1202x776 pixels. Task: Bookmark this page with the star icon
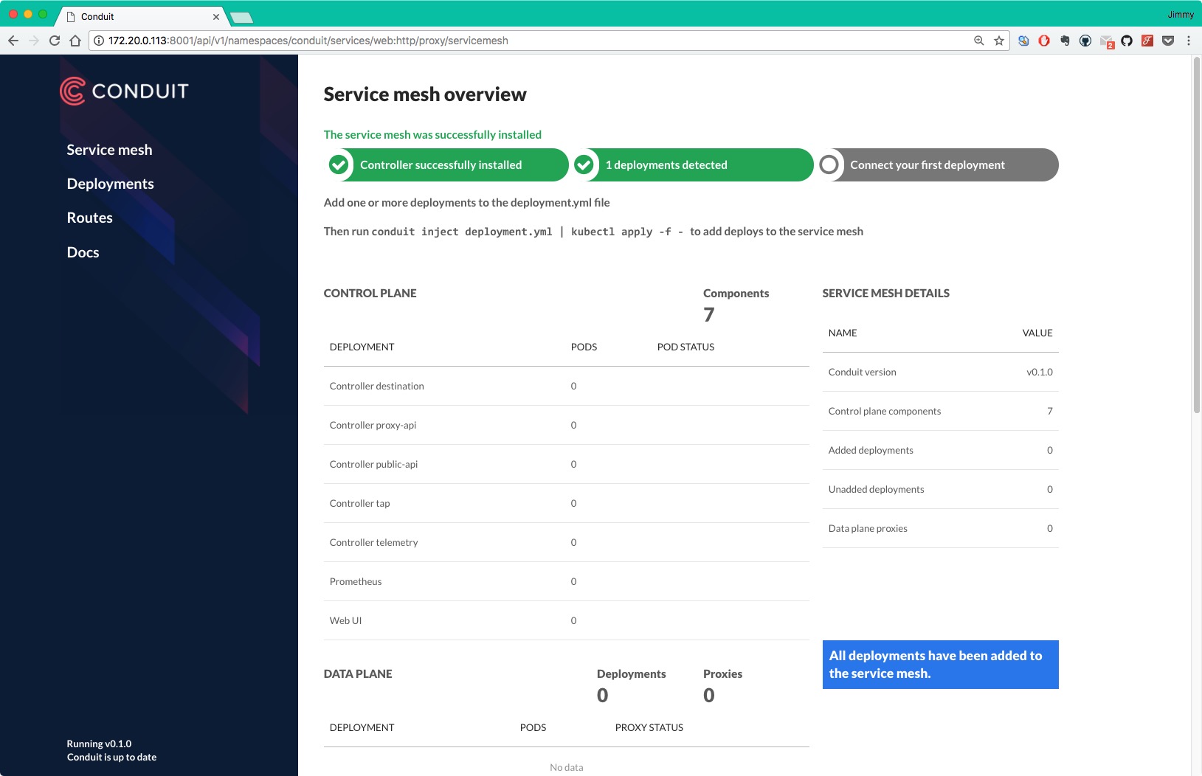click(x=999, y=41)
